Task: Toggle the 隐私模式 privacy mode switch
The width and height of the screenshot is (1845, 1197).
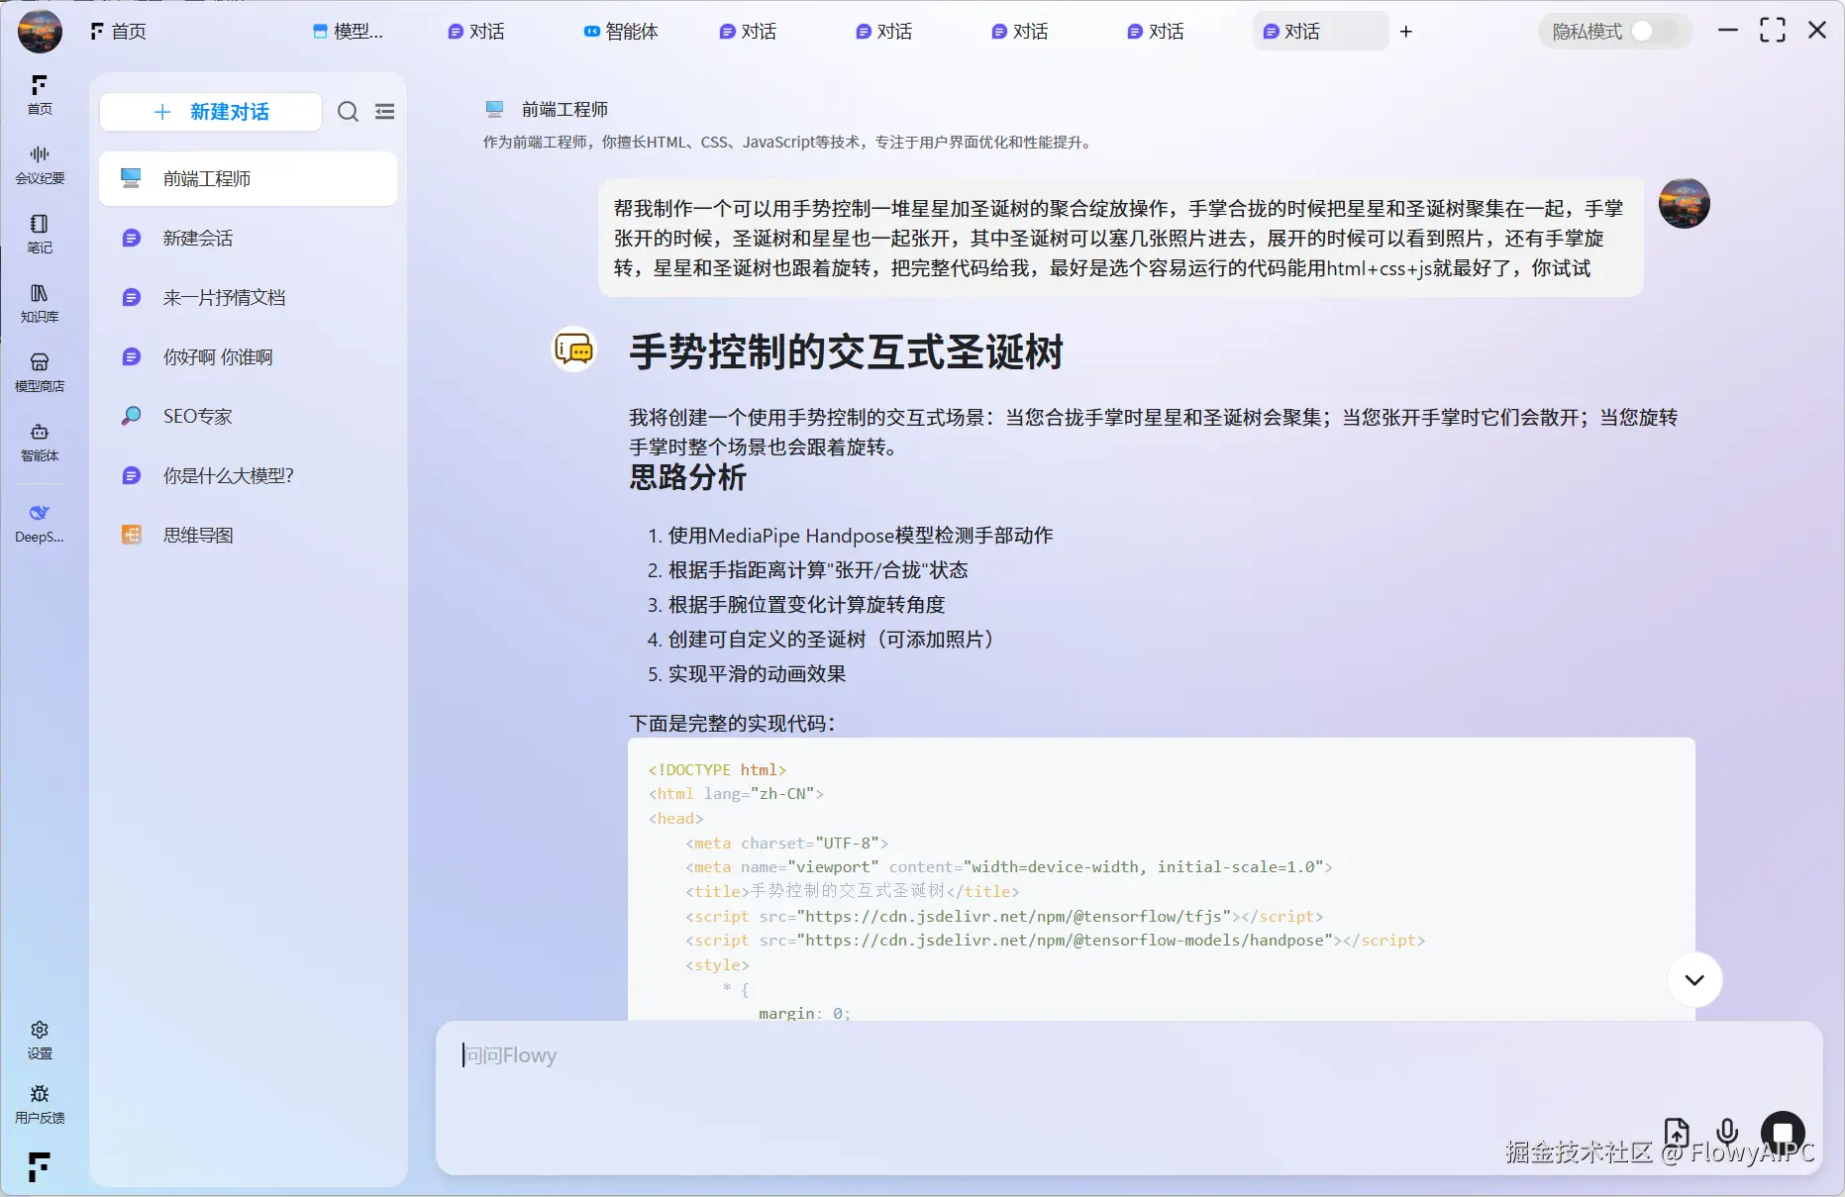Action: point(1653,32)
